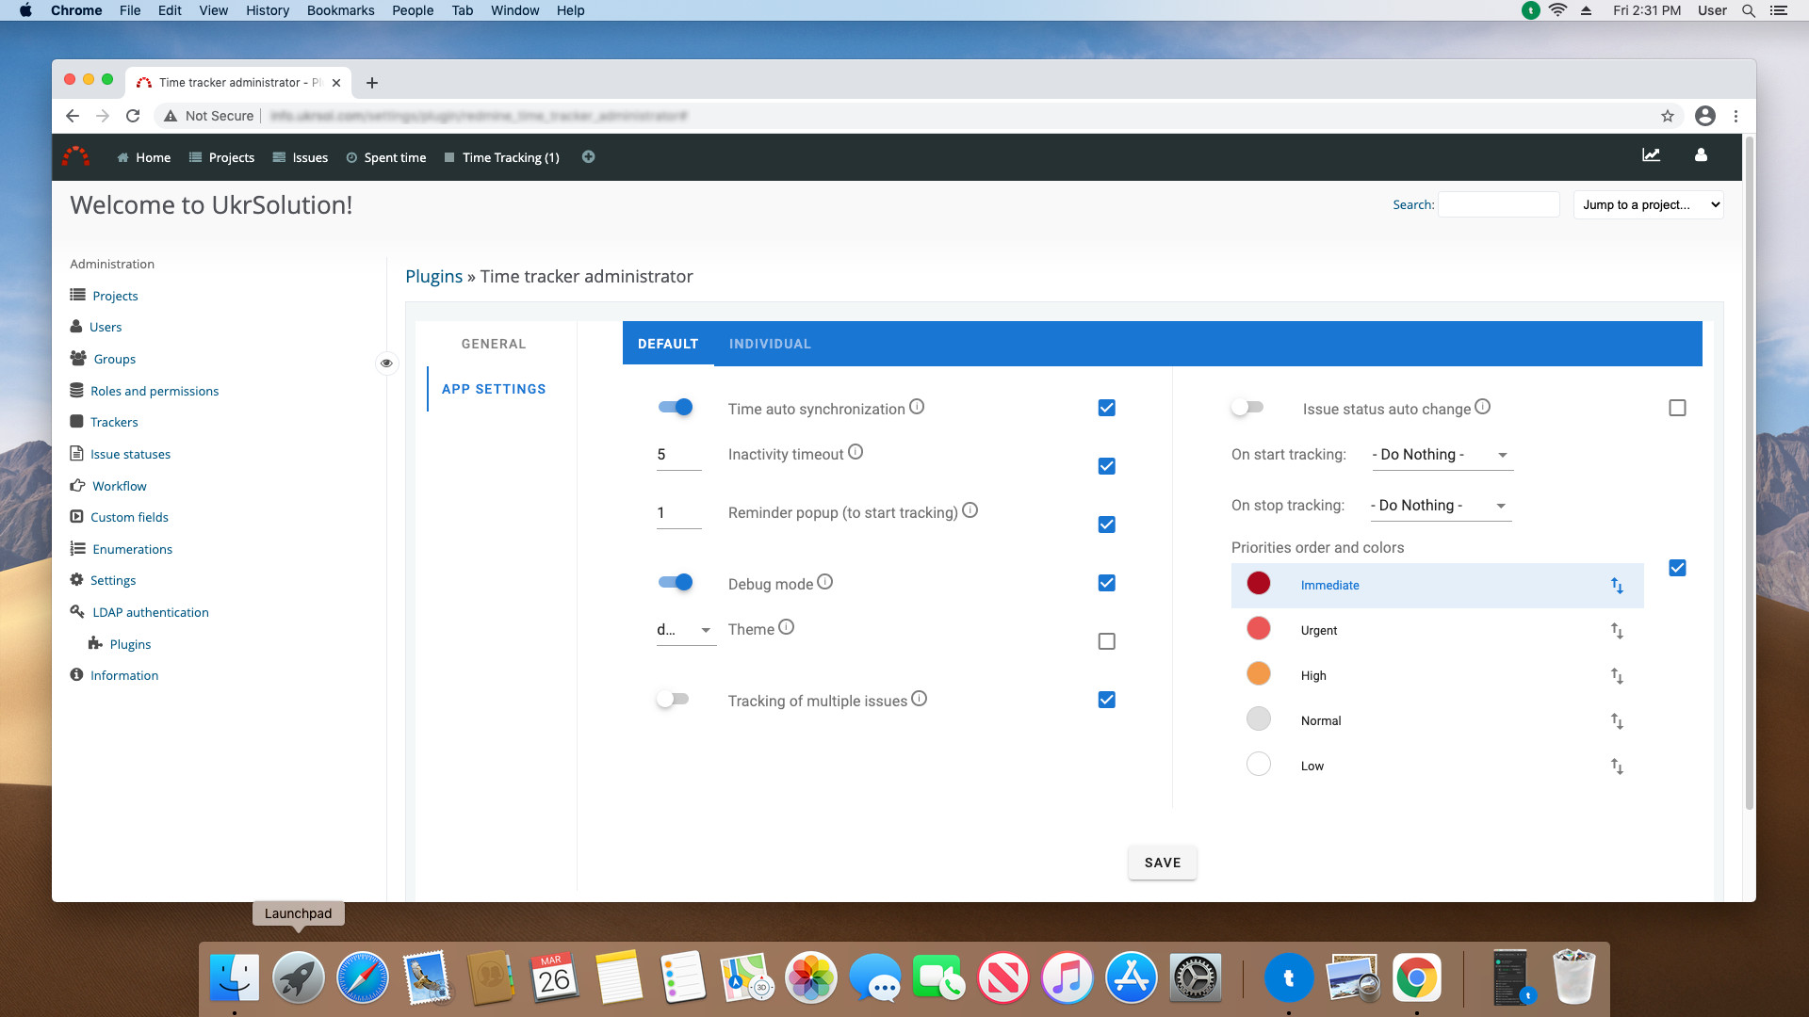
Task: Select the DEFAULT tab
Action: (x=668, y=344)
